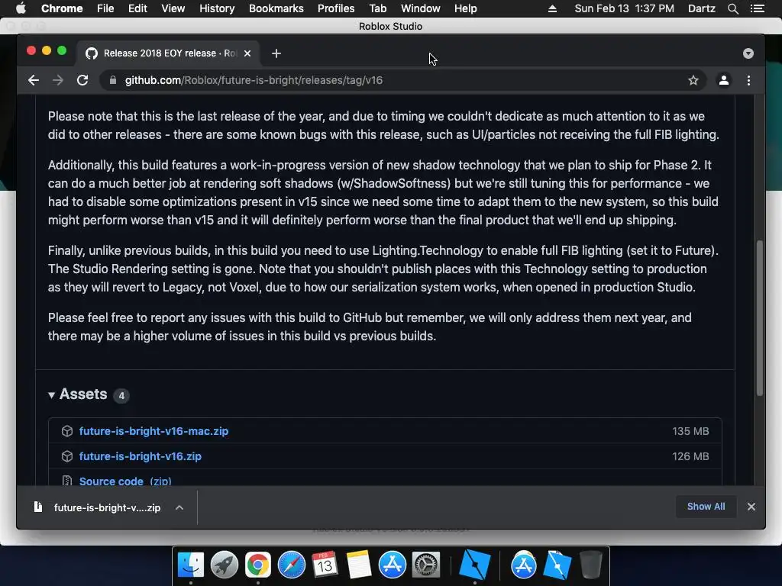Go back with the browser back arrow

[34, 80]
